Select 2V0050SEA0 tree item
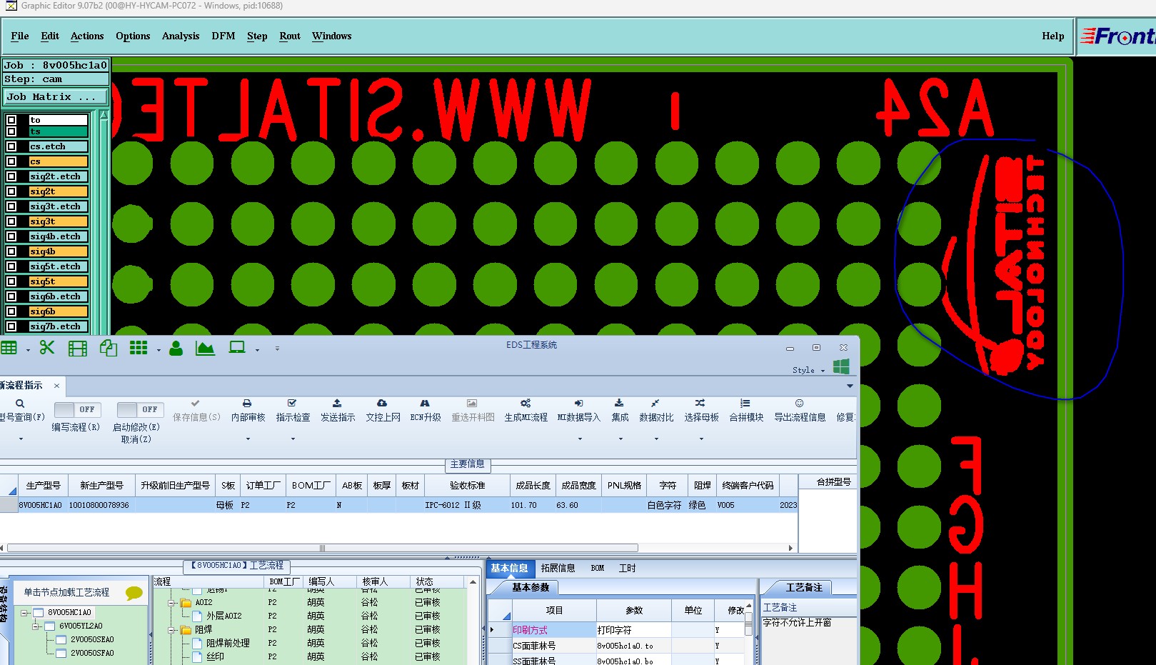Screen dimensions: 1156x665 click(92, 640)
